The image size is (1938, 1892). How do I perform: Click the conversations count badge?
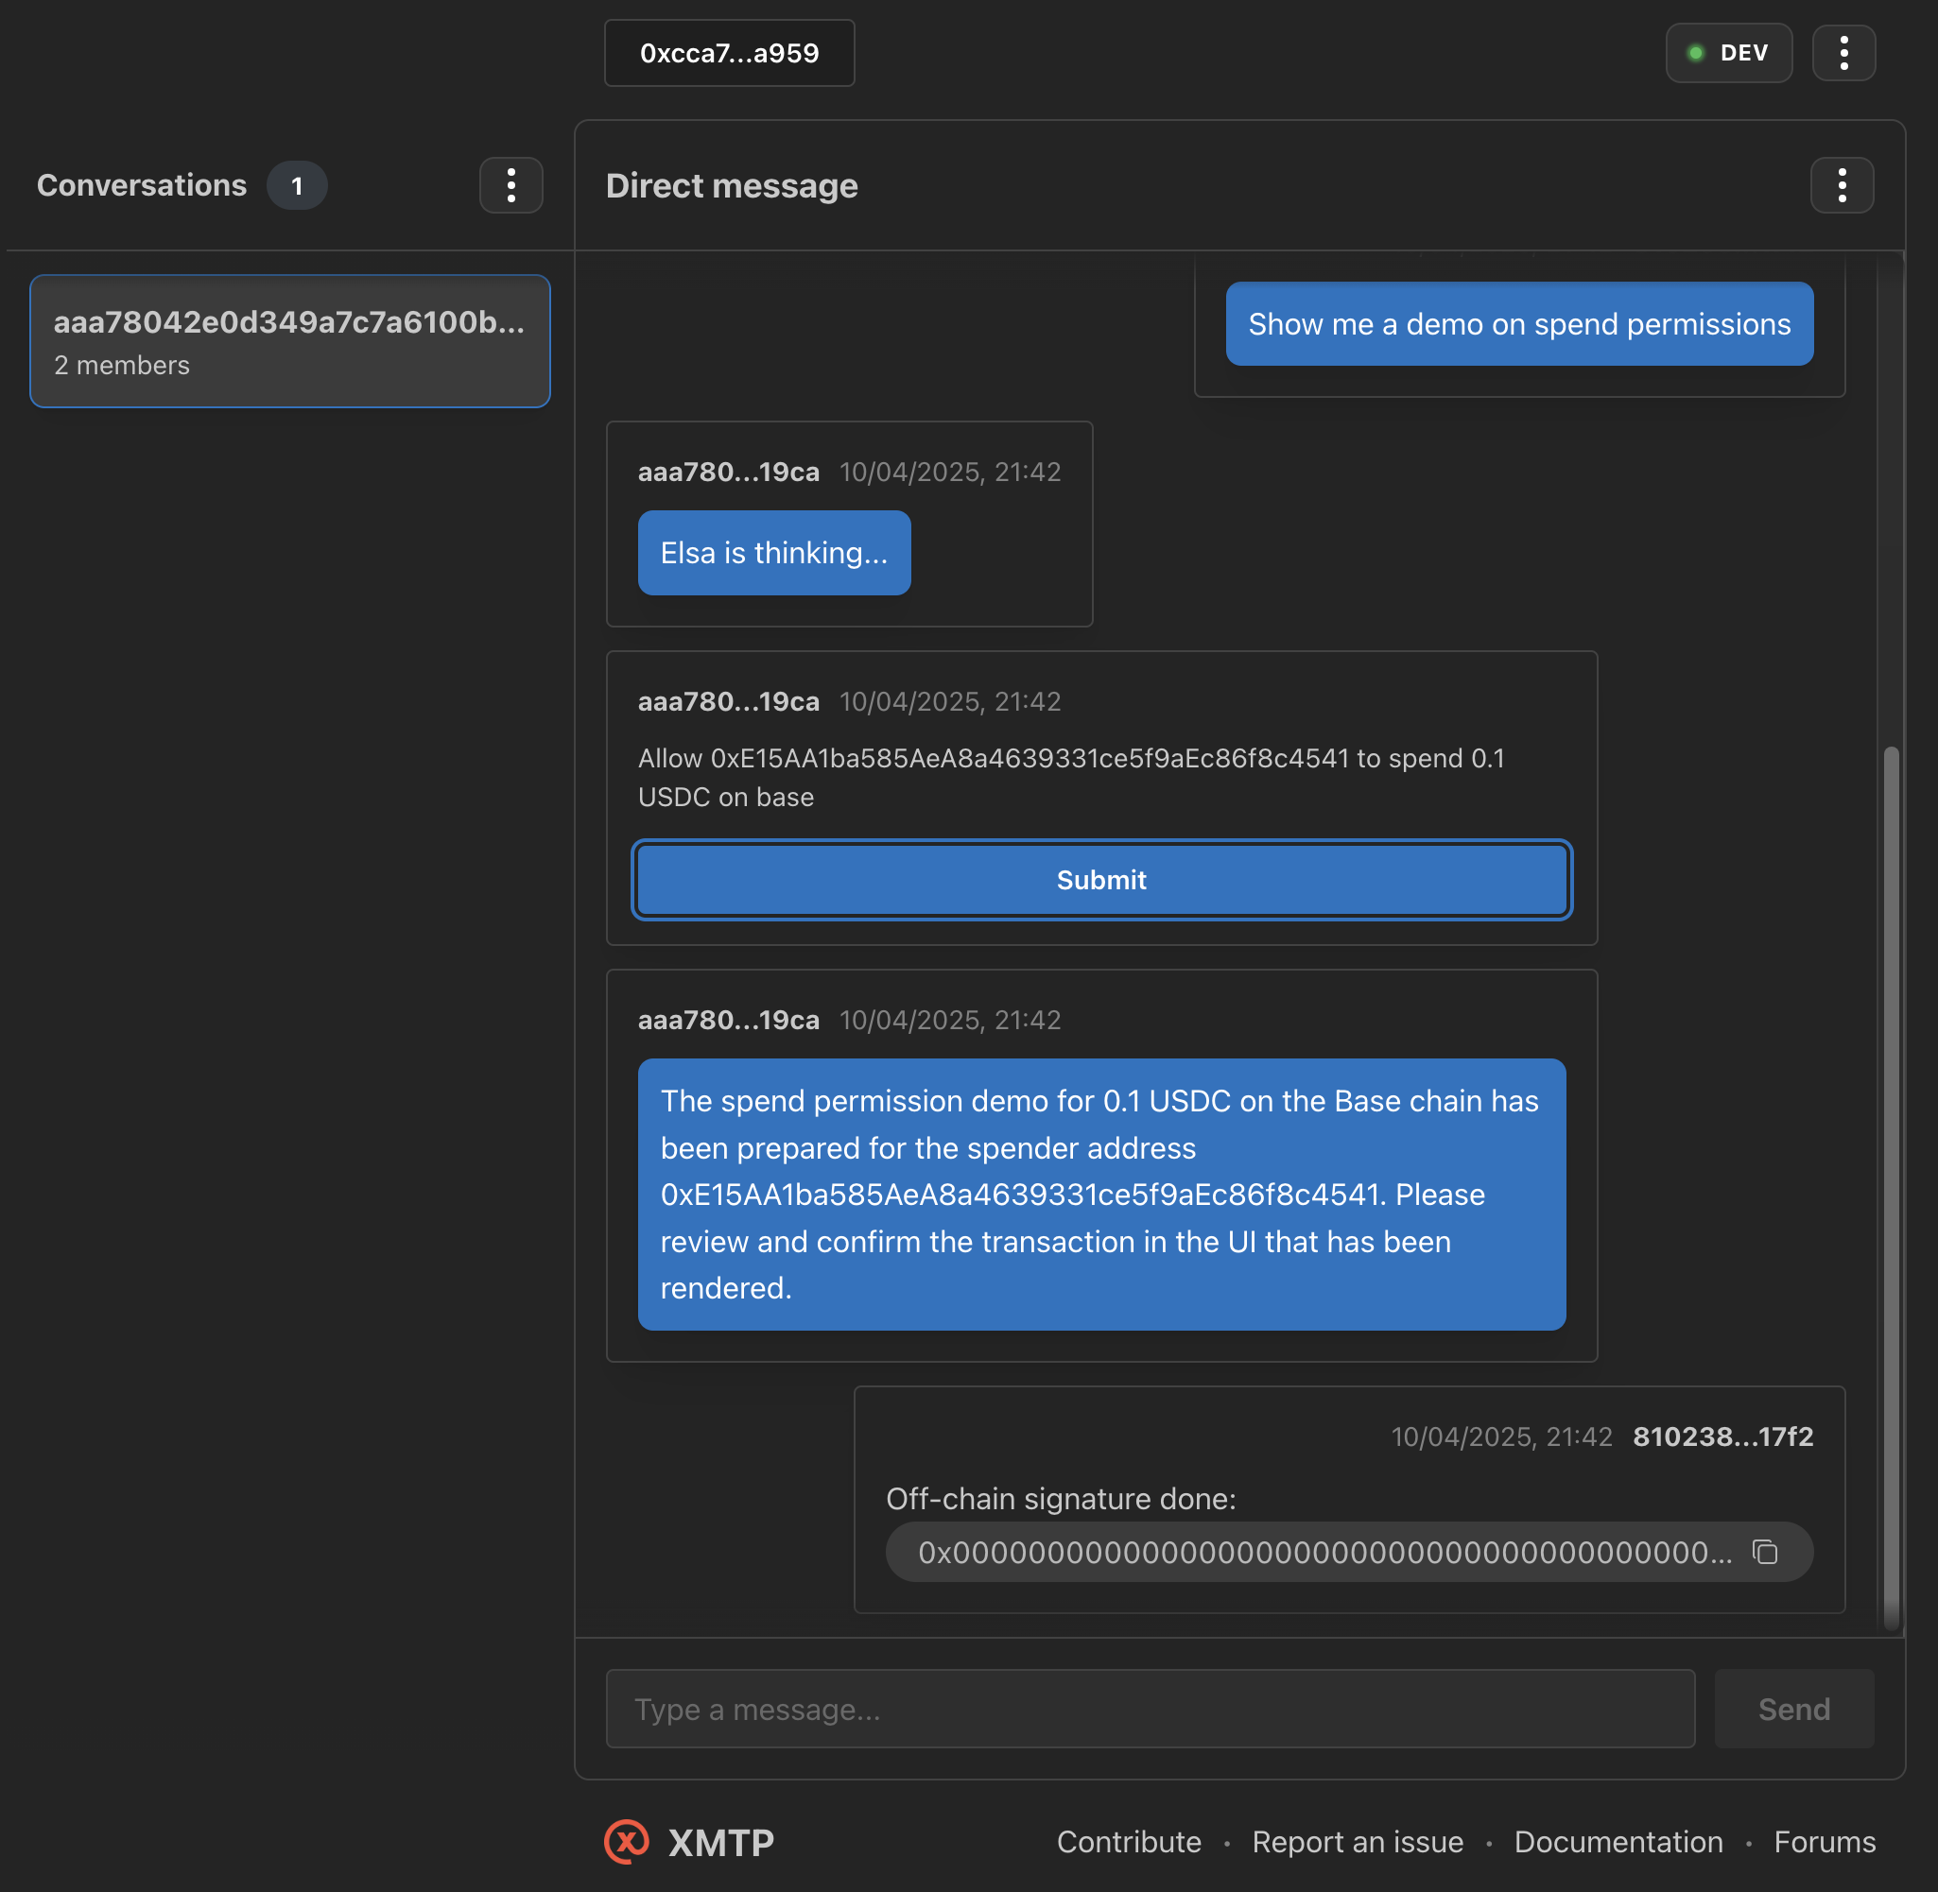coord(296,185)
